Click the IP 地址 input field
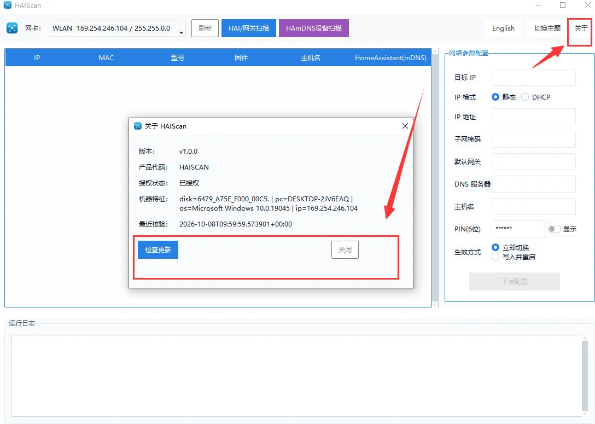Screen dimensions: 595x424 [x=534, y=117]
